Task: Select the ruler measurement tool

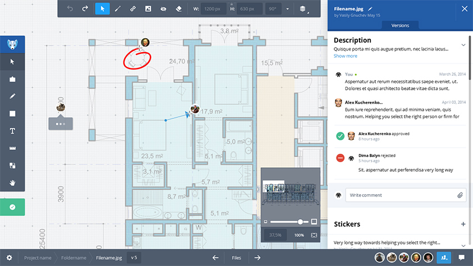Action: 12,148
